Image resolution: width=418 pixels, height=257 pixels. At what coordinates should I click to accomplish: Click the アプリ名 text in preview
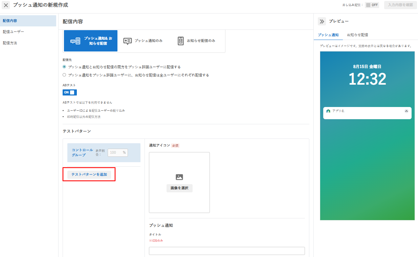338,111
